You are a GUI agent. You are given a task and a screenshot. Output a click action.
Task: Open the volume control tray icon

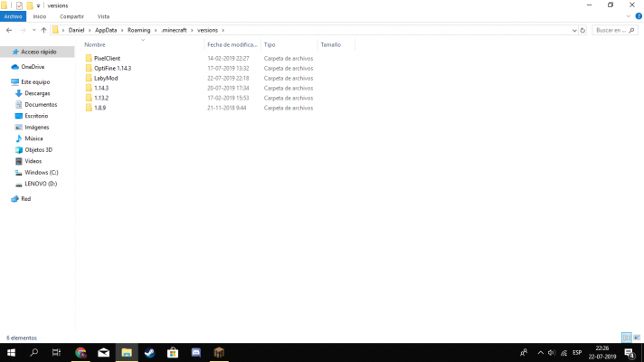(552, 353)
